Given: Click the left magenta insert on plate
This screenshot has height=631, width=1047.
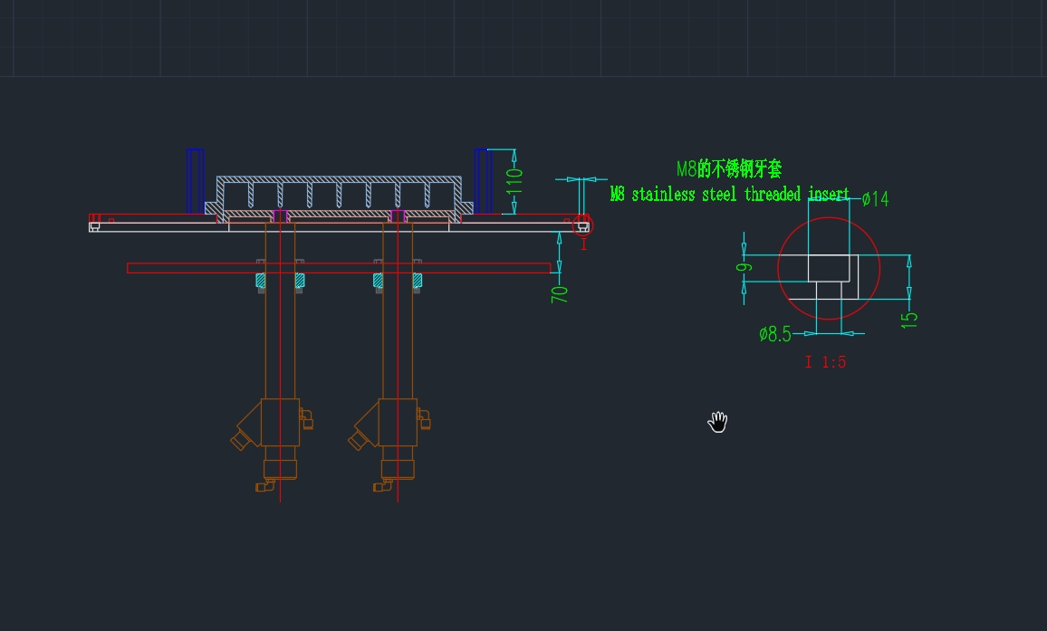Looking at the screenshot, I should click(280, 215).
